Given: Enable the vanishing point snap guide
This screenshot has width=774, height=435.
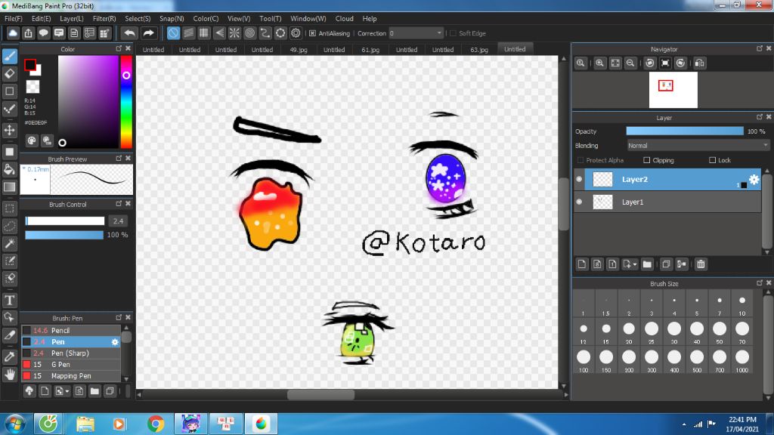Looking at the screenshot, I should pos(219,33).
